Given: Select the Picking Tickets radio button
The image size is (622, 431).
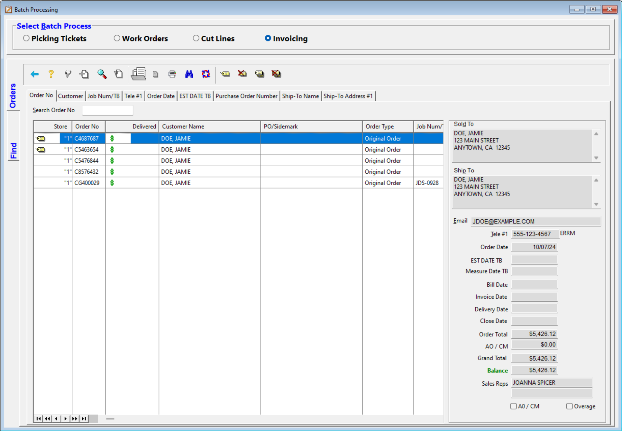Looking at the screenshot, I should coord(26,38).
